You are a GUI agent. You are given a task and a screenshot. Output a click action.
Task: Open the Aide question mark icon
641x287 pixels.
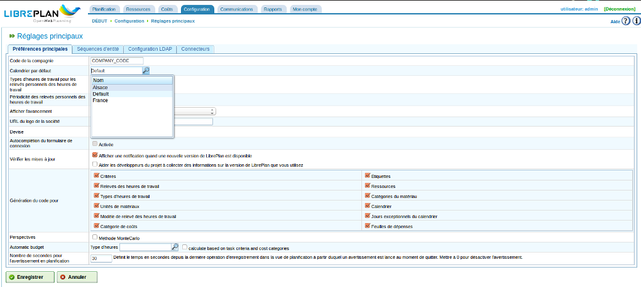[x=626, y=21]
